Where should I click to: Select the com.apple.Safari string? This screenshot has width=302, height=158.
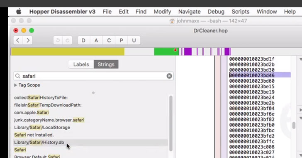pos(32,112)
